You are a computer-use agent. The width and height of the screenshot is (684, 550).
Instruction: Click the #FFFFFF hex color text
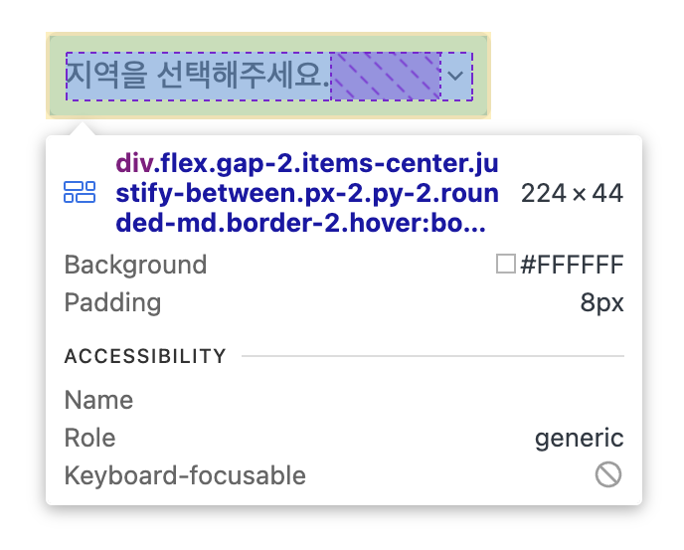[572, 265]
